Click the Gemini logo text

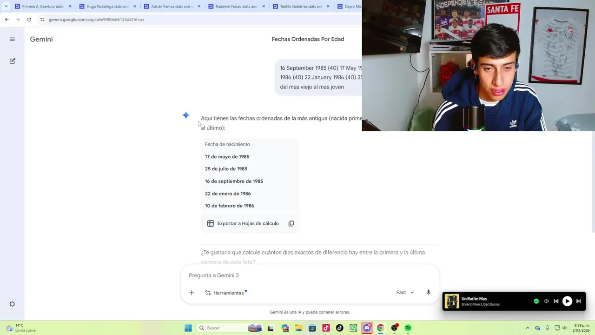[x=41, y=39]
